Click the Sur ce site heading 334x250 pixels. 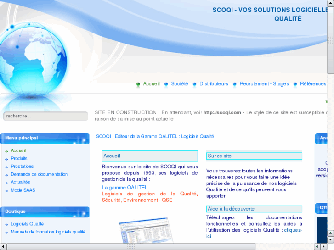coord(254,156)
